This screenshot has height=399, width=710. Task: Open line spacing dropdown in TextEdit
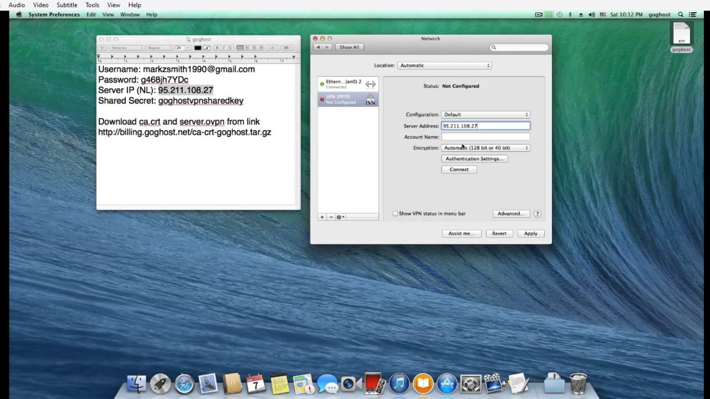tap(273, 48)
